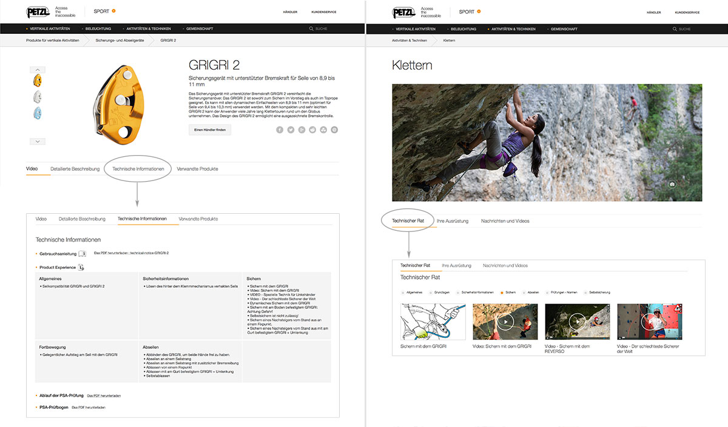Click the orange dot beside SPORT on the GRIGRI 2 page
This screenshot has height=427, width=728.
113,11
